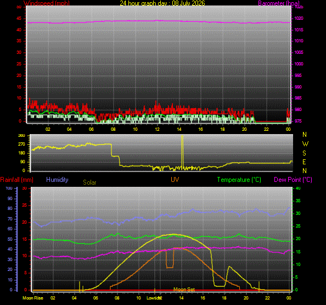Click the 1000 barometer scale value
The image size is (326, 305).
pyautogui.click(x=299, y=64)
